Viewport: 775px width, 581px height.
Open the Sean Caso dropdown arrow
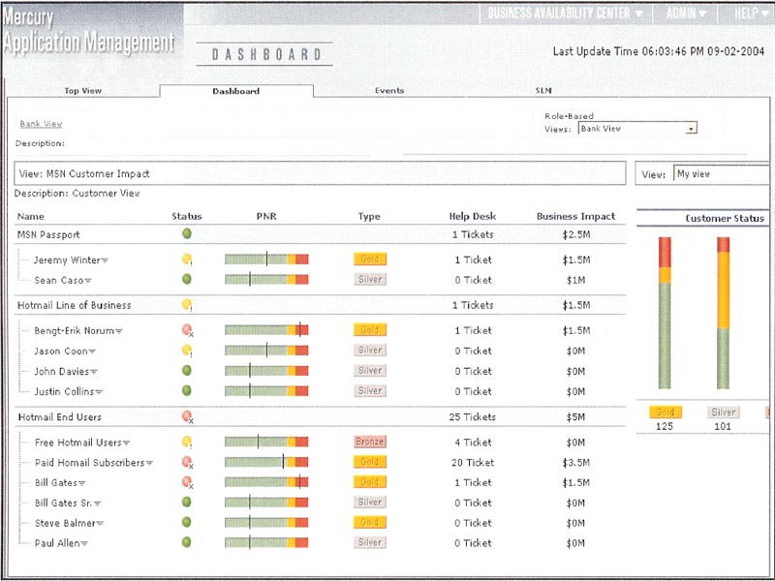pos(88,281)
